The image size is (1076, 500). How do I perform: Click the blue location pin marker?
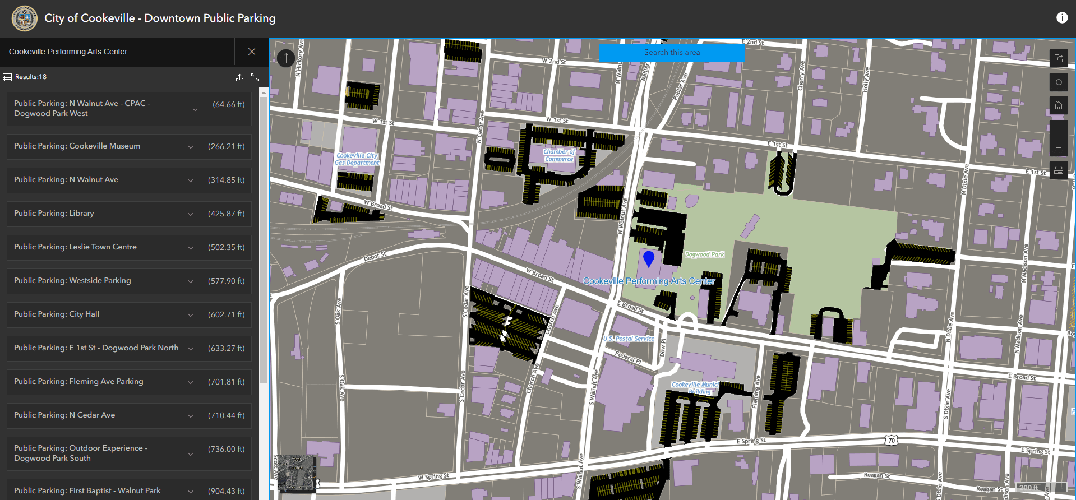point(649,258)
